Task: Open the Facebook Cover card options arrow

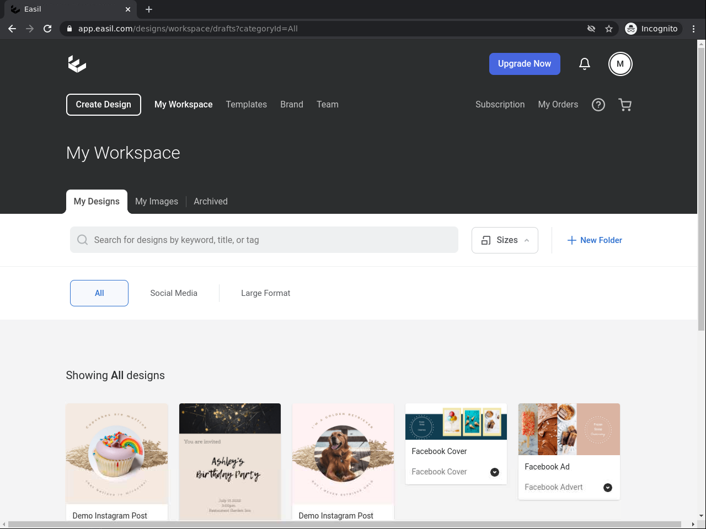Action: coord(495,472)
